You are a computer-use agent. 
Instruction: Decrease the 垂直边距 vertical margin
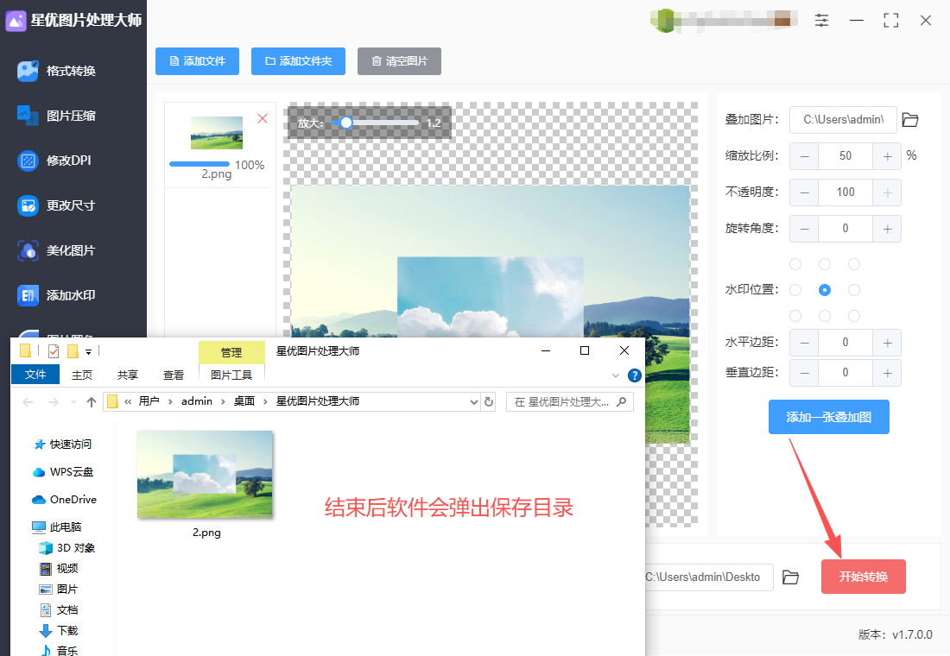804,373
